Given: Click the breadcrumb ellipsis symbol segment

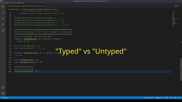Looking at the screenshot, I should (x=58, y=9).
